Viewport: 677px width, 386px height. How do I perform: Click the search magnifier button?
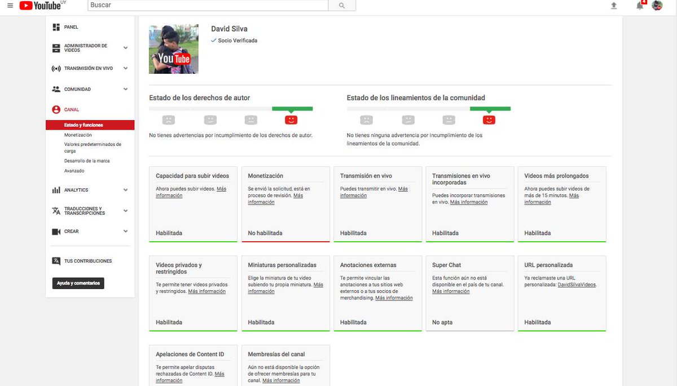tap(342, 5)
